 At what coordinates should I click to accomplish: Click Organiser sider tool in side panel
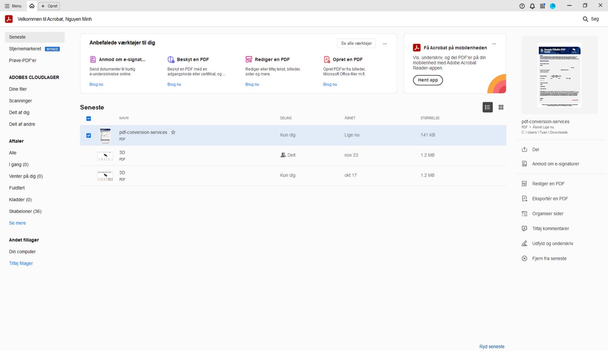click(x=548, y=214)
